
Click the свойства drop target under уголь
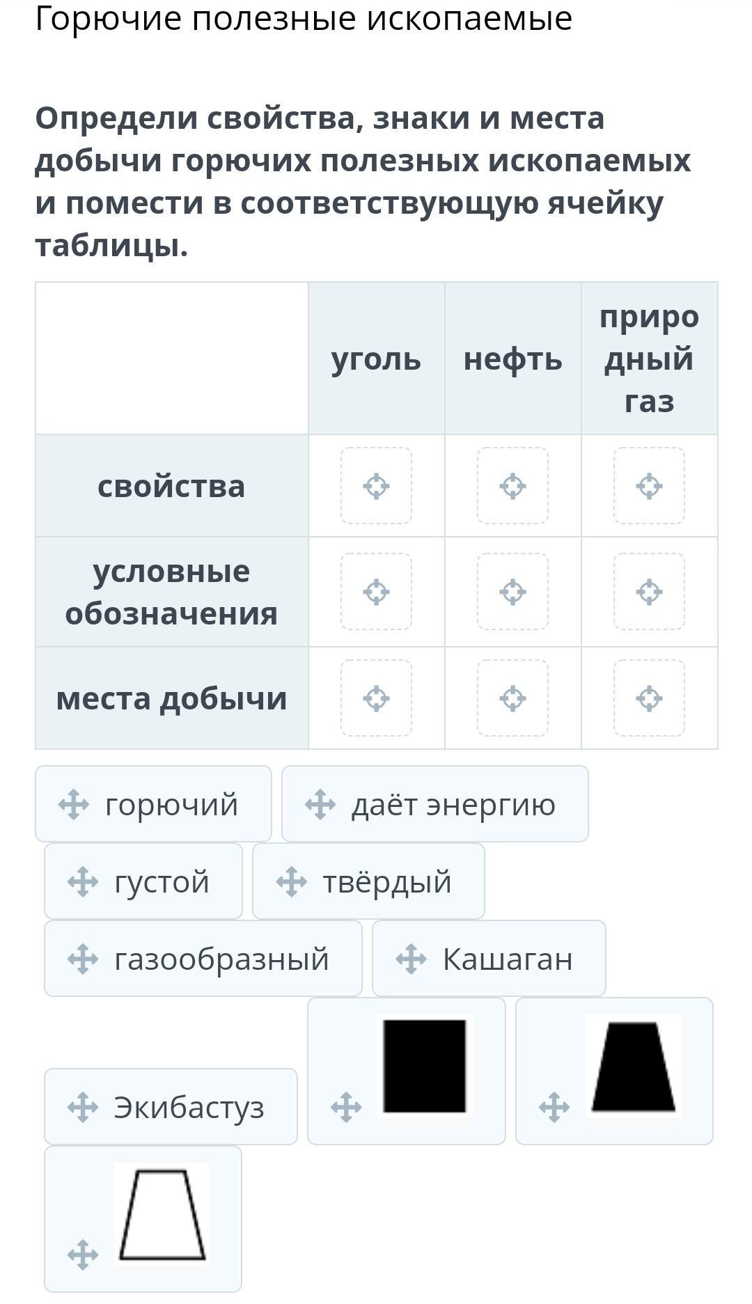click(x=376, y=486)
